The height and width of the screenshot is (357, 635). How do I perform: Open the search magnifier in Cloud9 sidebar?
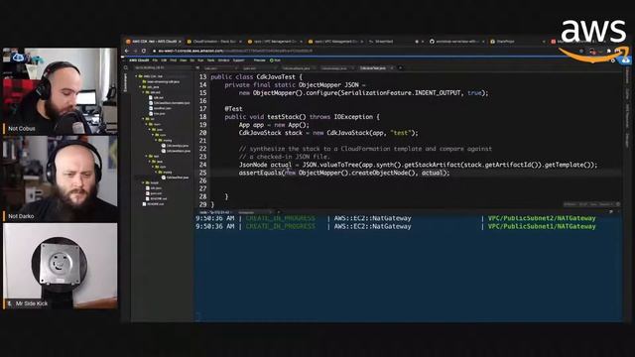(x=126, y=67)
